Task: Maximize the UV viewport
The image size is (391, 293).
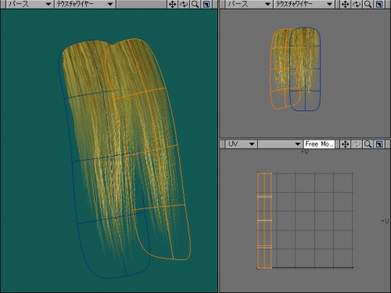Action: coord(379,144)
